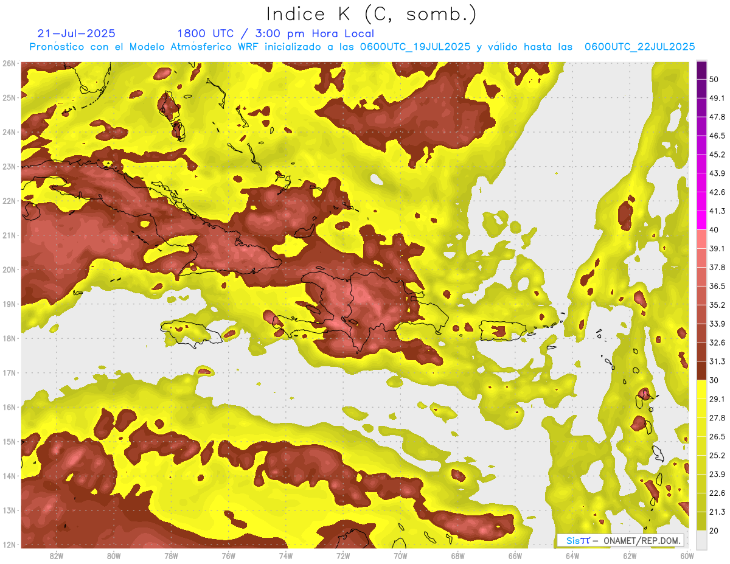Click the "20N" latitude label
730x564 pixels.
click(9, 270)
